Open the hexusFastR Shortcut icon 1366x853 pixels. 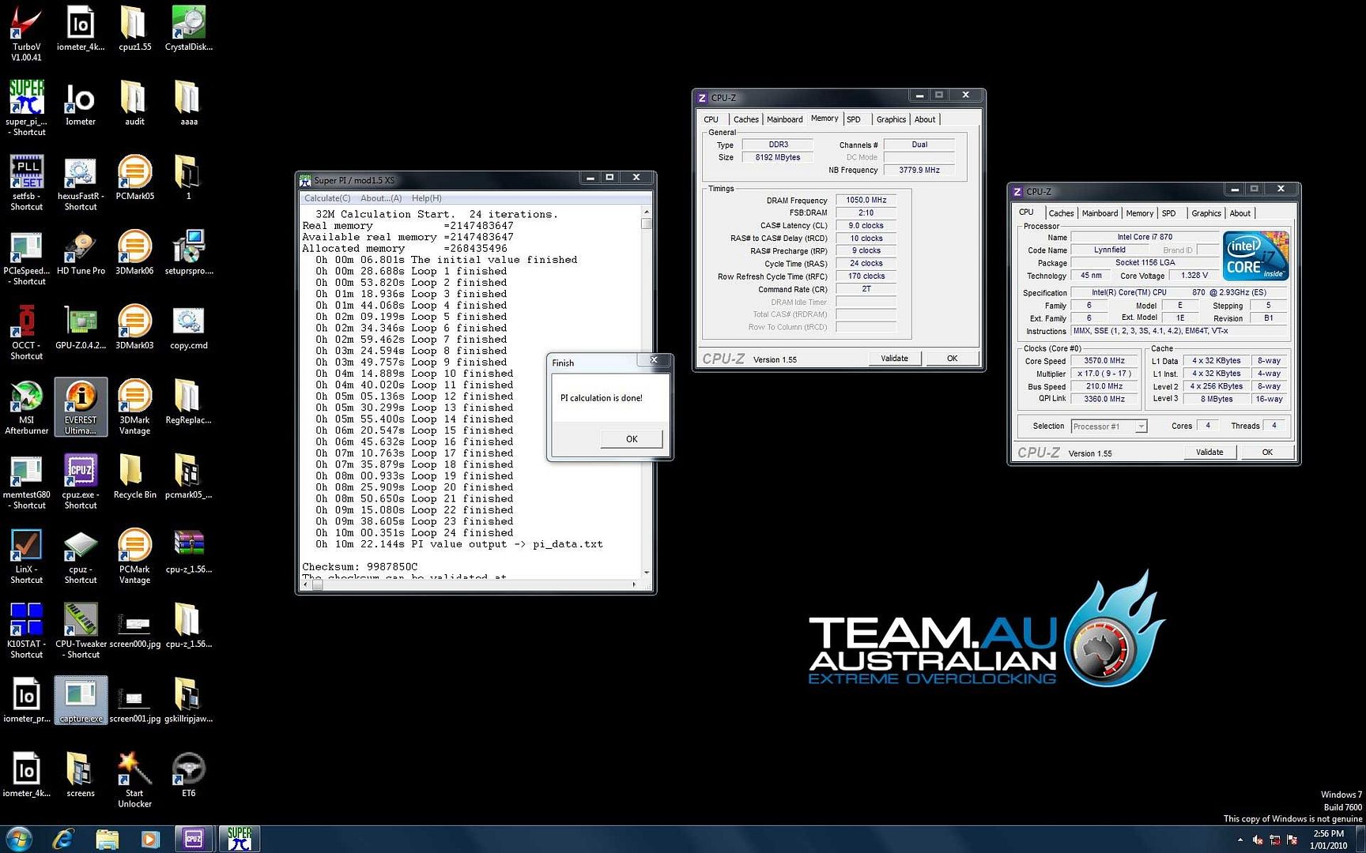[81, 182]
